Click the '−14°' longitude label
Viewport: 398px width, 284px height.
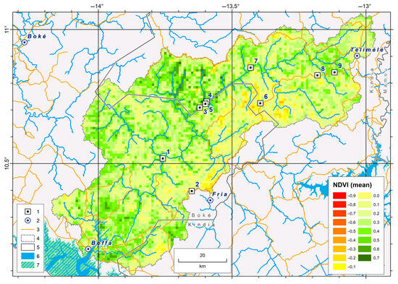[98, 6]
